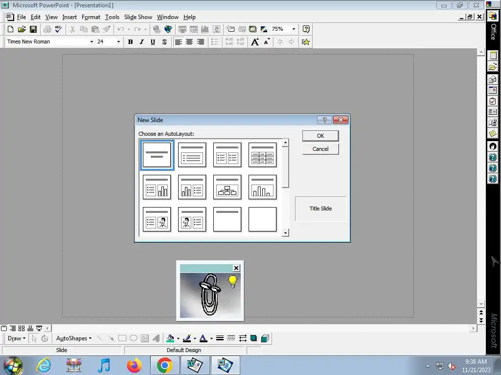Select the Blank layout thumbnail
The image size is (501, 375).
coord(262,219)
